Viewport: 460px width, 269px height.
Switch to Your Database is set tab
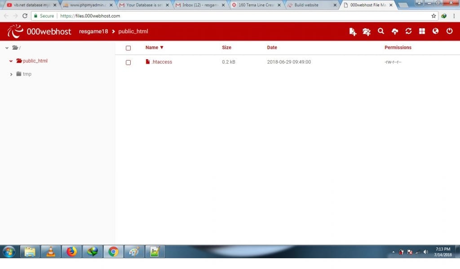(x=144, y=5)
